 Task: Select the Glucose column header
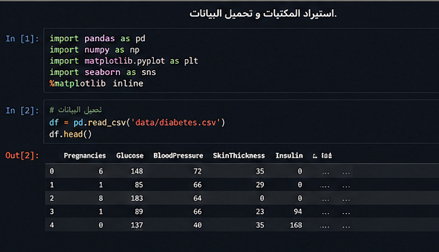pos(130,156)
